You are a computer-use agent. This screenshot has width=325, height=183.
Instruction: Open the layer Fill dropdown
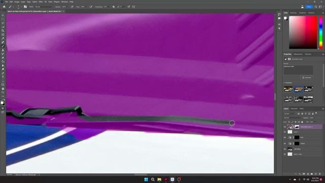[315, 122]
